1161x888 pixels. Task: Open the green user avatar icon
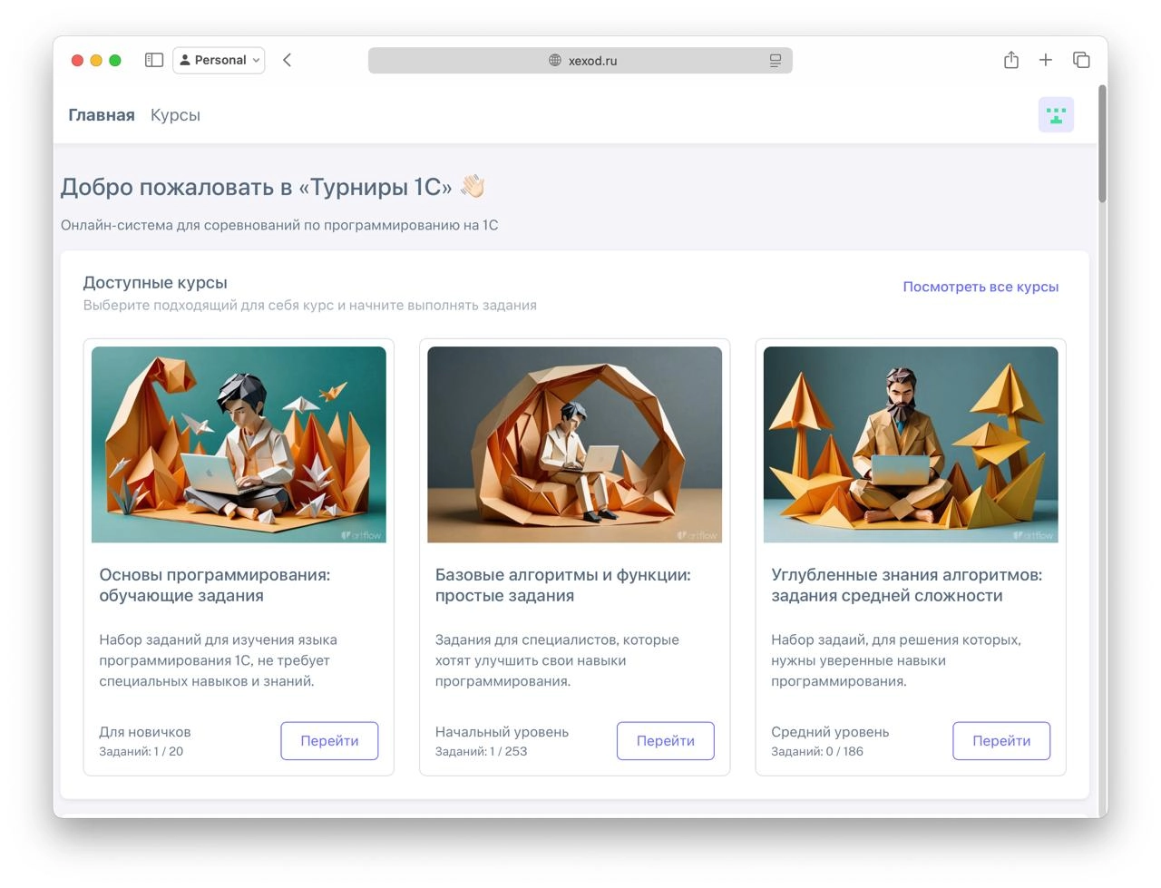click(1056, 115)
